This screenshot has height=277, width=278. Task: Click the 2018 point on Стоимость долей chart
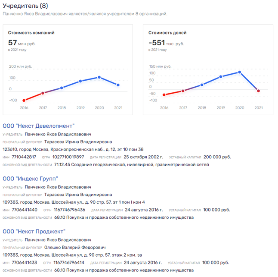coord(202,85)
